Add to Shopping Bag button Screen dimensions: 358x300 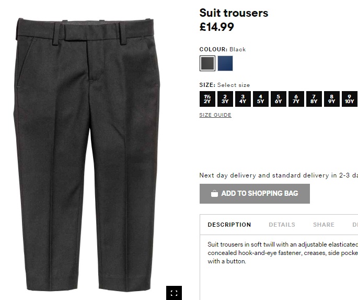tap(255, 194)
